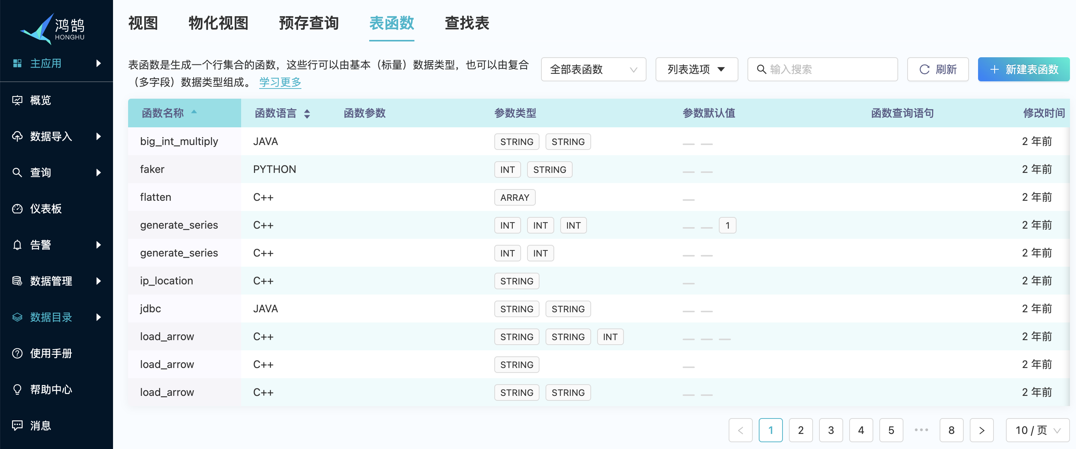Screen dimensions: 1076x449
Task: Click default value 1 in generate_series row
Action: 727,226
